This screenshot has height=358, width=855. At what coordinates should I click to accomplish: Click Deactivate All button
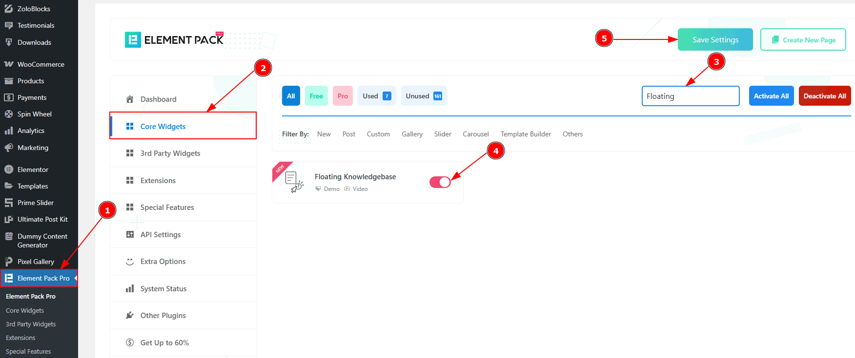point(825,96)
